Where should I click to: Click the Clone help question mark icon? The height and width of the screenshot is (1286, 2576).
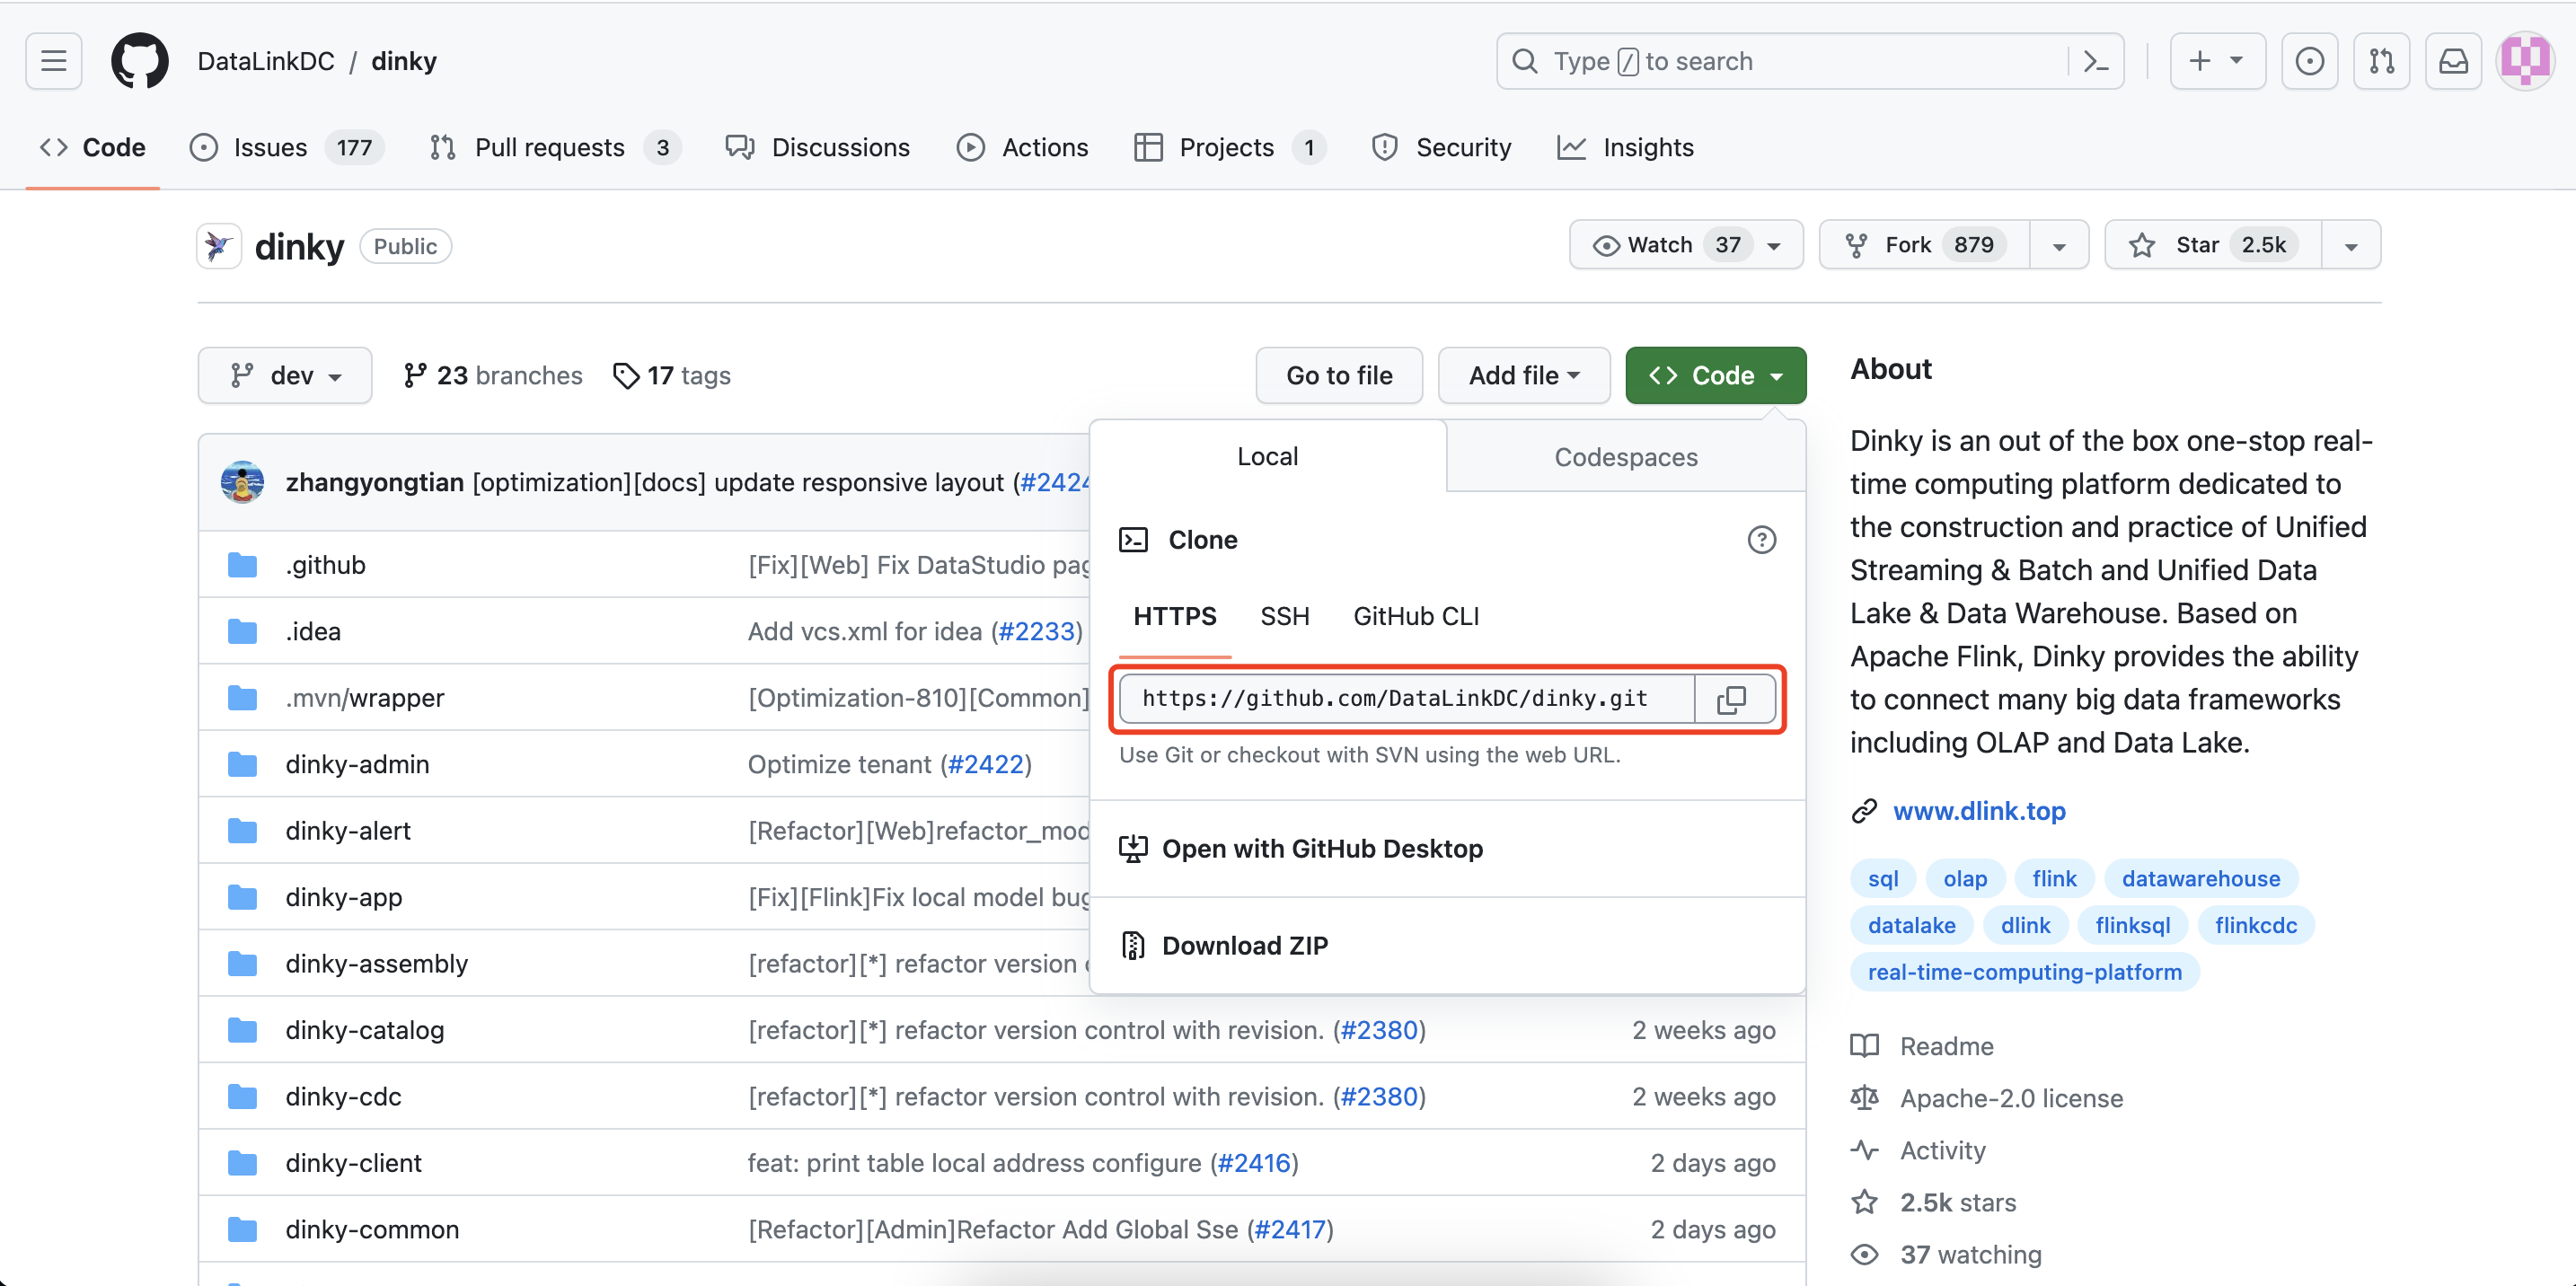coord(1761,540)
